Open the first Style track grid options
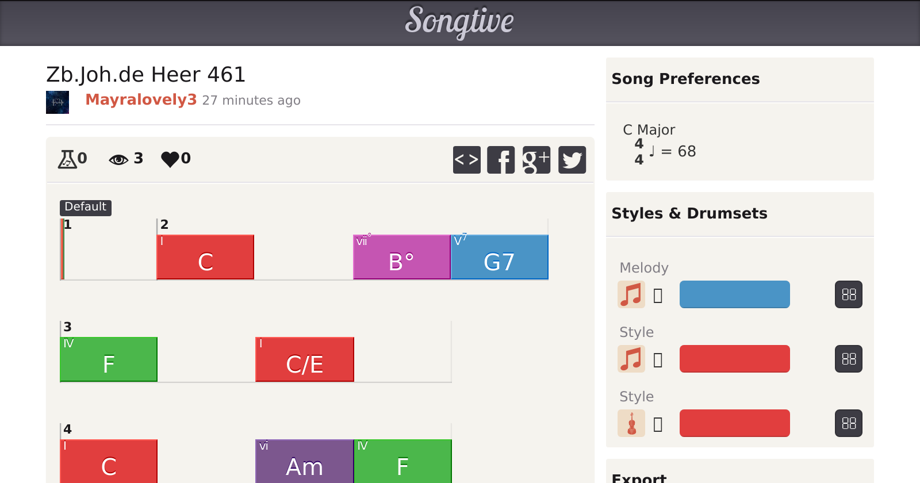Image resolution: width=920 pixels, height=483 pixels. pos(849,359)
